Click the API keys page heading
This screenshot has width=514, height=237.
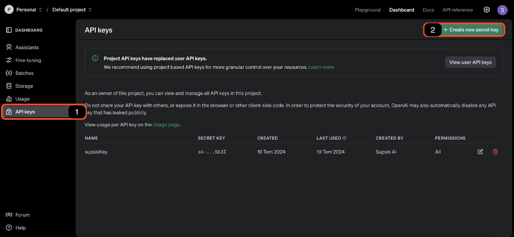pos(99,30)
